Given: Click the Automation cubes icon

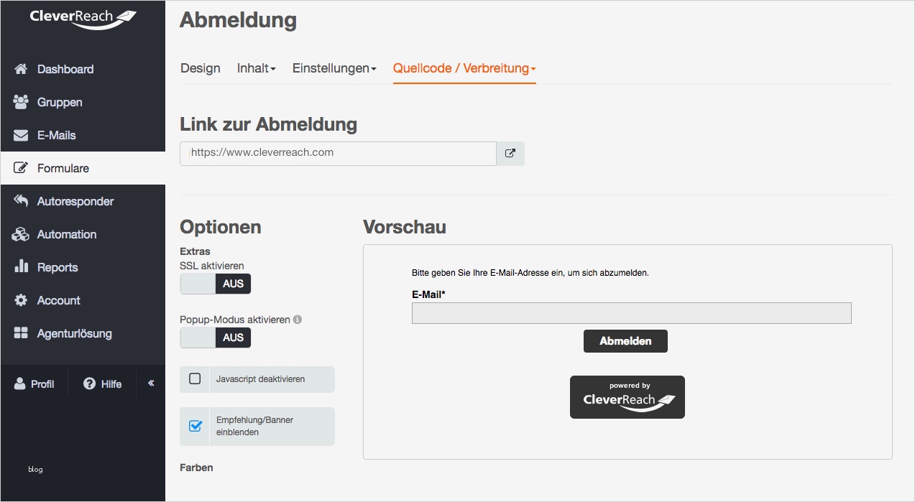Looking at the screenshot, I should pos(21,234).
